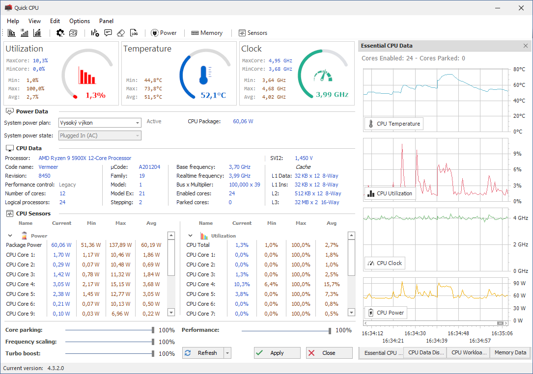Screen dimensions: 533x374
Task: Click the Core parking slider handle
Action: (153, 330)
